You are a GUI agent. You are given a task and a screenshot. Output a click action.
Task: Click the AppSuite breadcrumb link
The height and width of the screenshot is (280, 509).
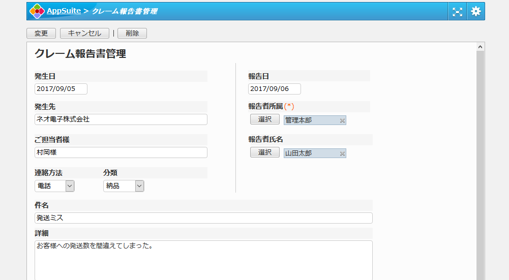tap(63, 11)
